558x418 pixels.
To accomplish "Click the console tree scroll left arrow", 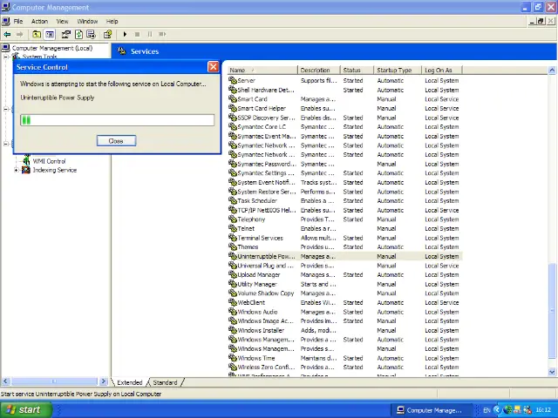I will coord(5,381).
